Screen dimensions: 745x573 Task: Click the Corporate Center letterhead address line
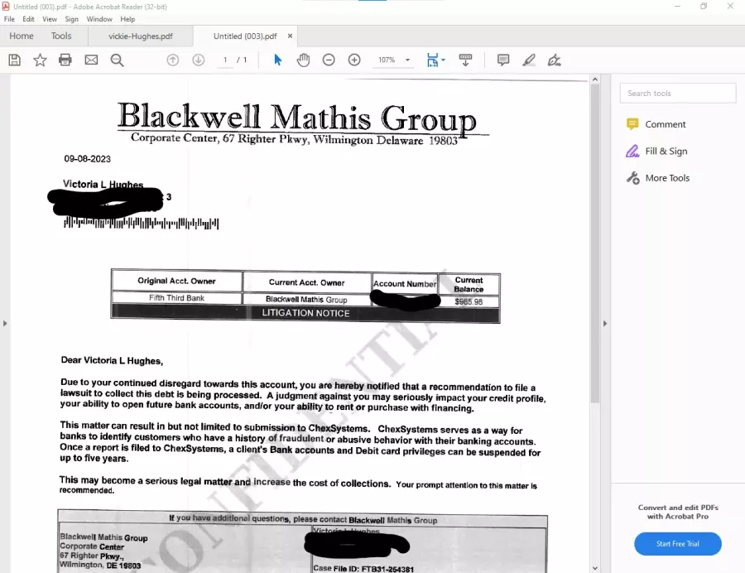[x=294, y=139]
